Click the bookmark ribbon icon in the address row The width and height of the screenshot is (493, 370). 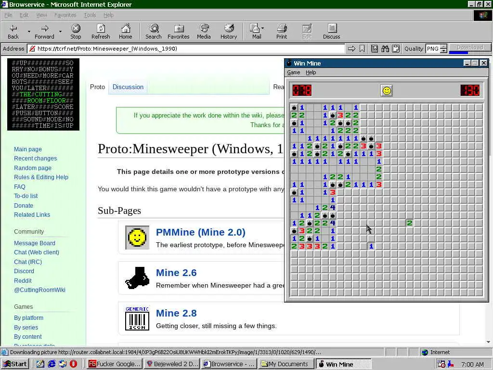[x=362, y=49]
